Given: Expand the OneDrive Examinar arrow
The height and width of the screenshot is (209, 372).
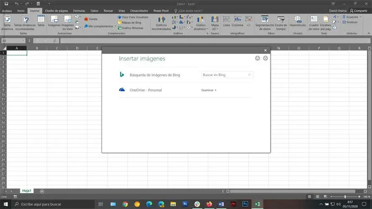Looking at the screenshot, I should 216,90.
